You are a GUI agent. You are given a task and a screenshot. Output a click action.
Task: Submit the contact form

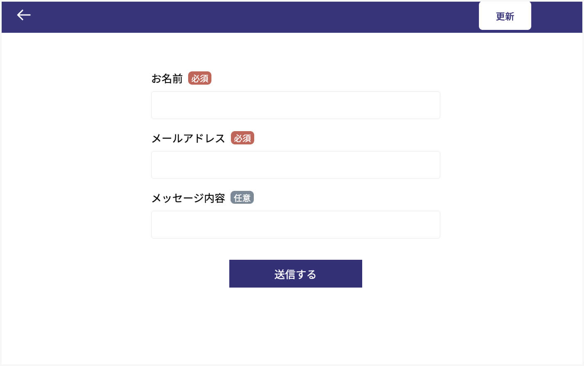click(x=295, y=274)
